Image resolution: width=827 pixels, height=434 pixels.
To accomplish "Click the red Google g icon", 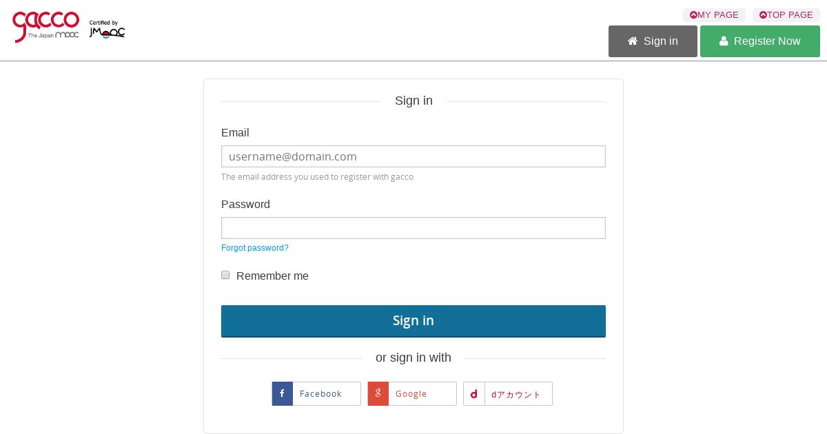I will click(378, 394).
